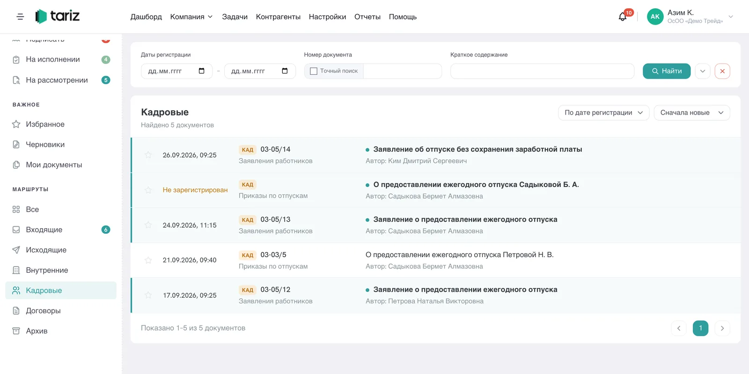
Task: Show Исходящие documents in sidebar
Action: [x=61, y=250]
